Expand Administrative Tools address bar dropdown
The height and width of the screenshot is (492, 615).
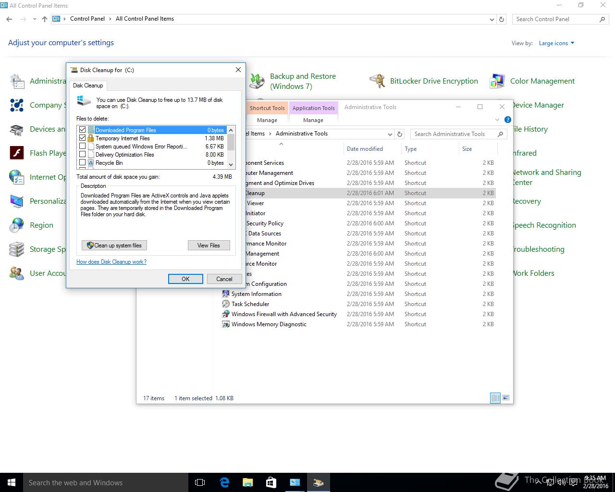[x=390, y=134]
